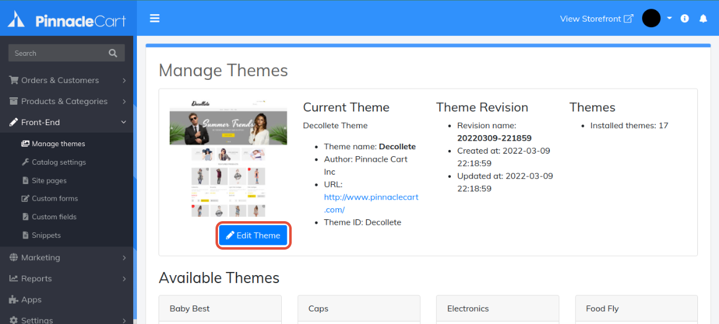Click the file icon beside Site pages
This screenshot has height=324, width=719.
click(25, 180)
